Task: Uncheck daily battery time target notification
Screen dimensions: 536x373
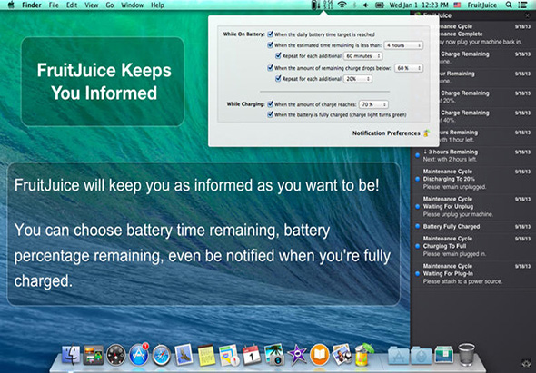Action: (x=270, y=34)
